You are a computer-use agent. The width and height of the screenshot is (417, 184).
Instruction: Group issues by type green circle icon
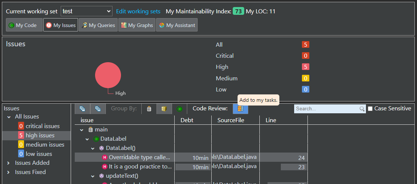179,109
